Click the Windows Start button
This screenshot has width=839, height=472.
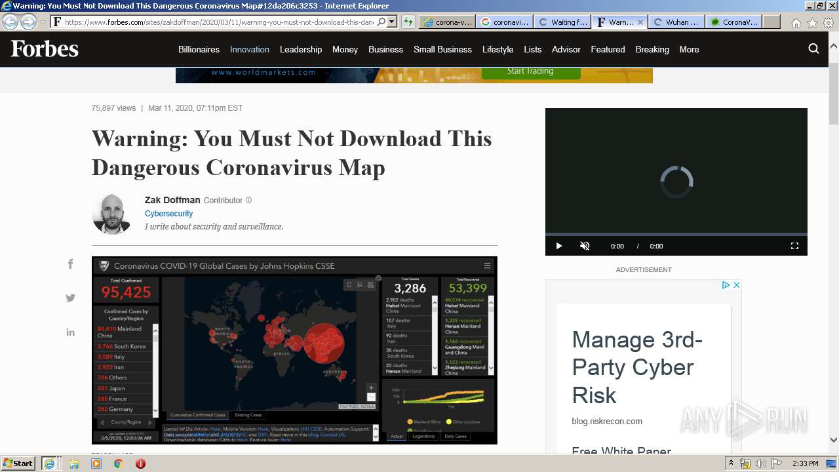click(18, 463)
